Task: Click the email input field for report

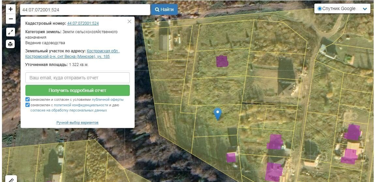Action: (77, 78)
